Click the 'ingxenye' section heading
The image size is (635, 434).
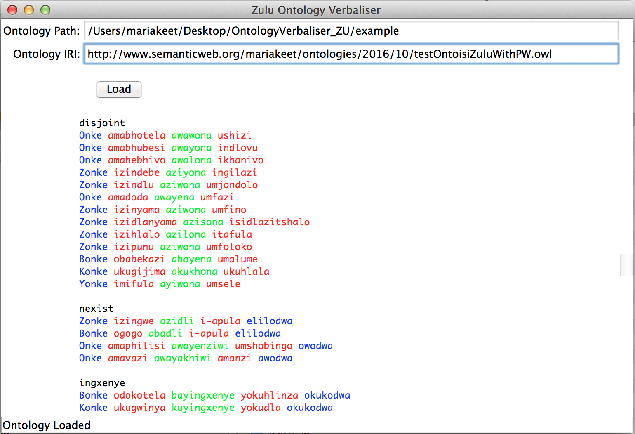102,383
